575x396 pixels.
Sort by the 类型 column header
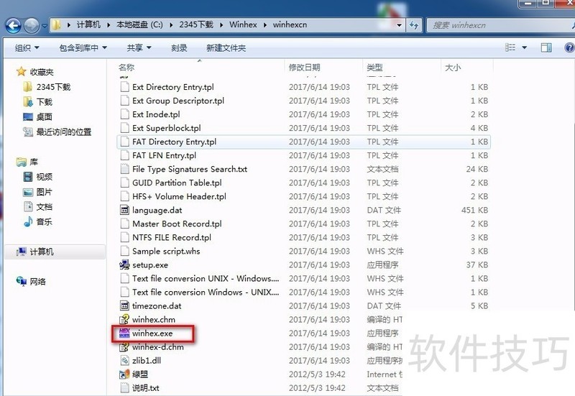click(x=374, y=68)
